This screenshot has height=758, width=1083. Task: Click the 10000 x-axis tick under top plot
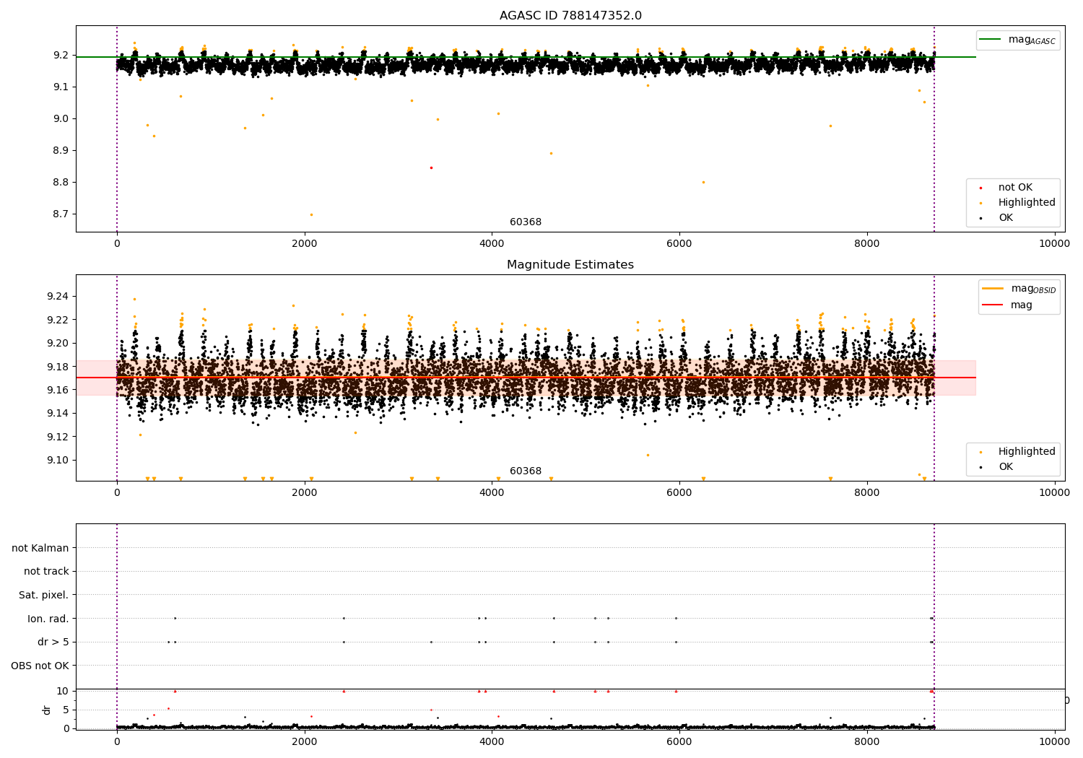tap(1054, 244)
